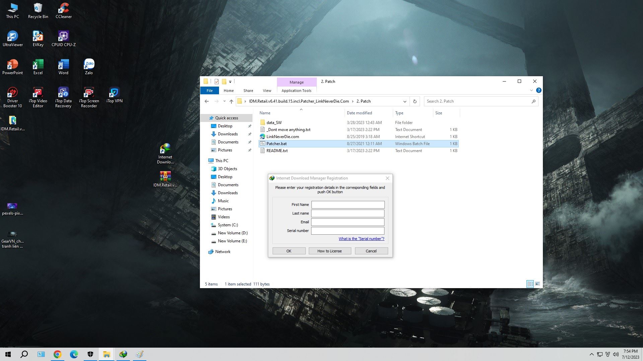Click the Manage contextual tab
This screenshot has width=643, height=361.
pyautogui.click(x=297, y=82)
